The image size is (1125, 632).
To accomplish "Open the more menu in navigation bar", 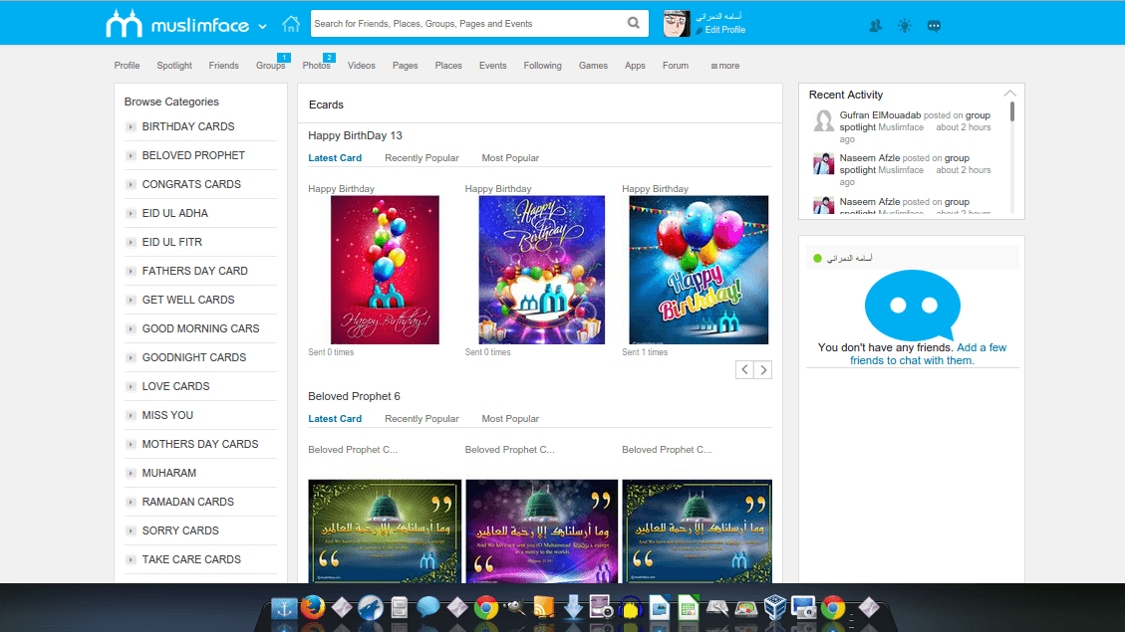I will [725, 66].
